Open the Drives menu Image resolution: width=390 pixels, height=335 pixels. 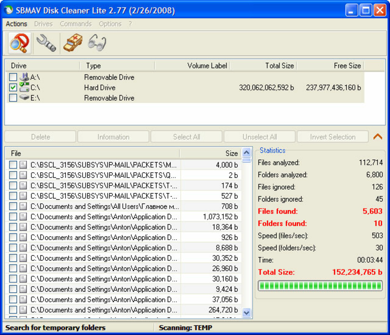pyautogui.click(x=44, y=24)
